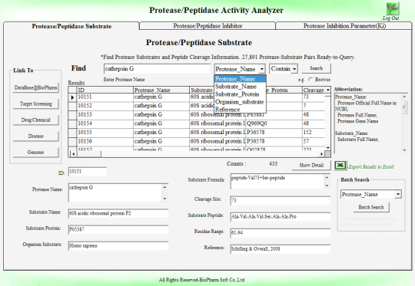Choose highlighted Protease_Name option in list

click(x=240, y=79)
